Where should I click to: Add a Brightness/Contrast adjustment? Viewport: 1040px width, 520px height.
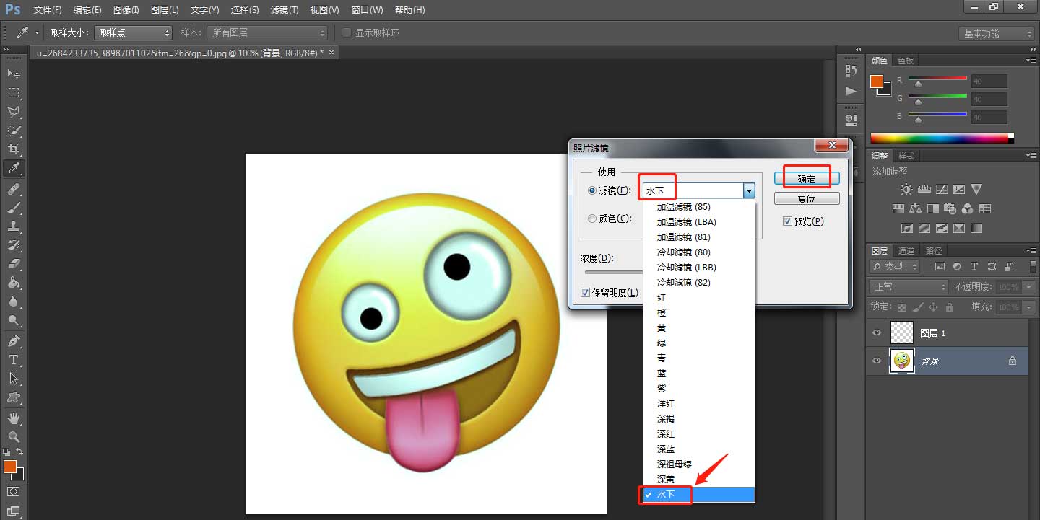[x=906, y=189]
